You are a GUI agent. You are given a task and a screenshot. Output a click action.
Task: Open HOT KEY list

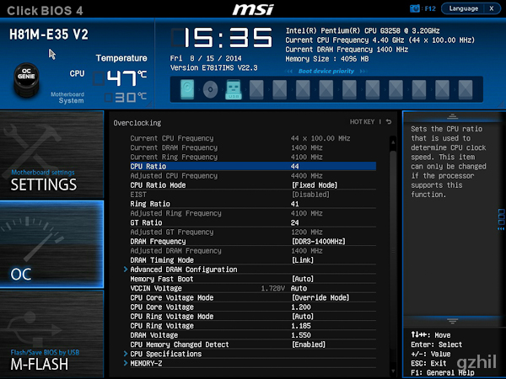(x=362, y=122)
